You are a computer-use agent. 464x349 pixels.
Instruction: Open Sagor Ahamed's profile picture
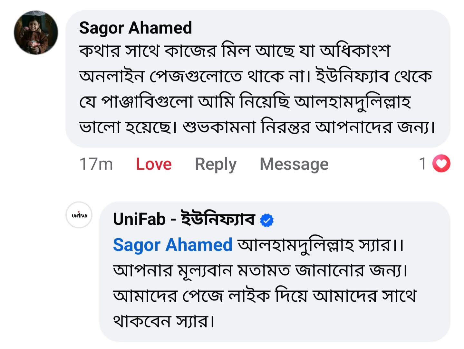point(36,32)
